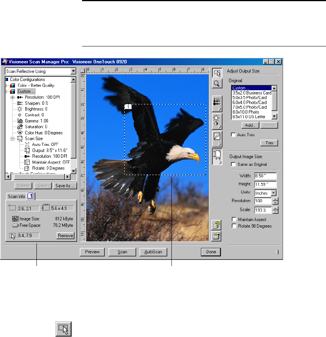The height and width of the screenshot is (337, 326).
Task: Select the Custom ... configuration in tree
Action: coord(26,91)
